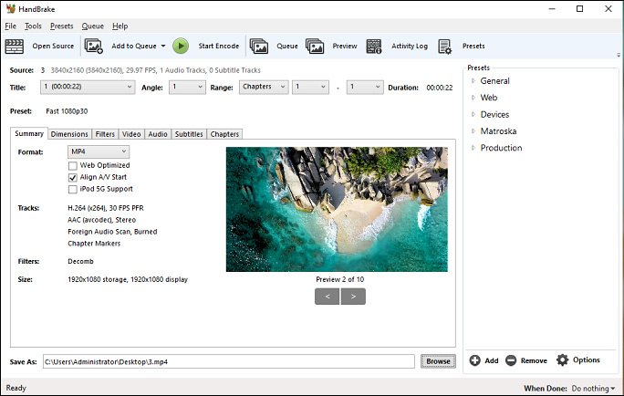This screenshot has width=624, height=396.
Task: Click the beach preview thumbnail
Action: pyautogui.click(x=337, y=209)
